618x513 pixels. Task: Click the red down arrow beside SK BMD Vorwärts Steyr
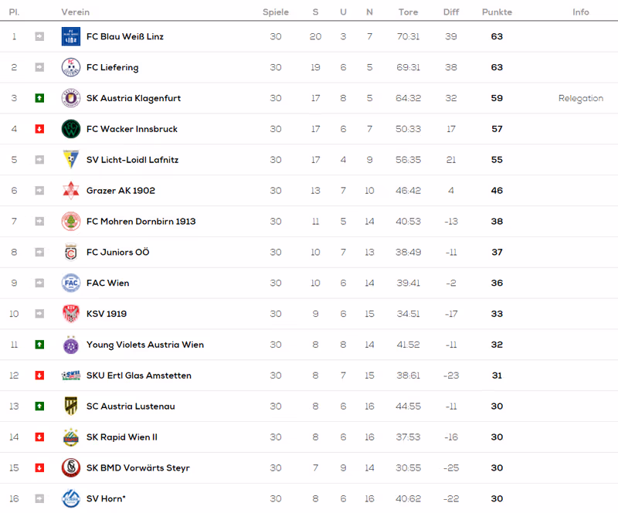click(x=39, y=467)
